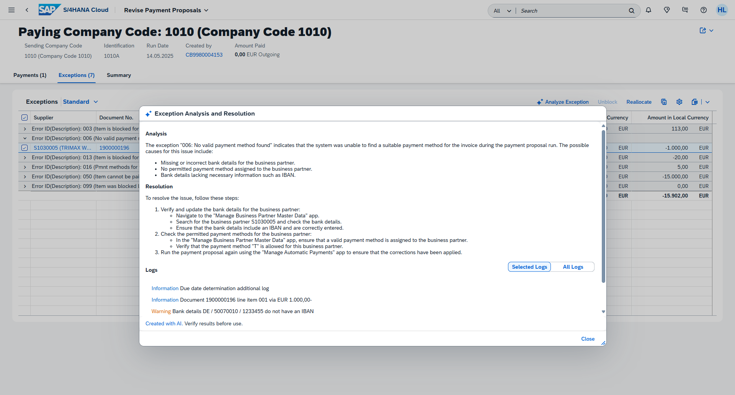Uncheck the S1030005 TRIMAX row checkbox
The width and height of the screenshot is (735, 395).
(24, 148)
